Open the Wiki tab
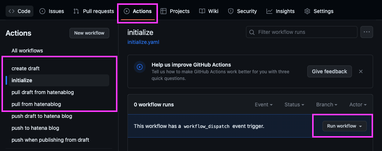This screenshot has height=151, width=382. (209, 11)
